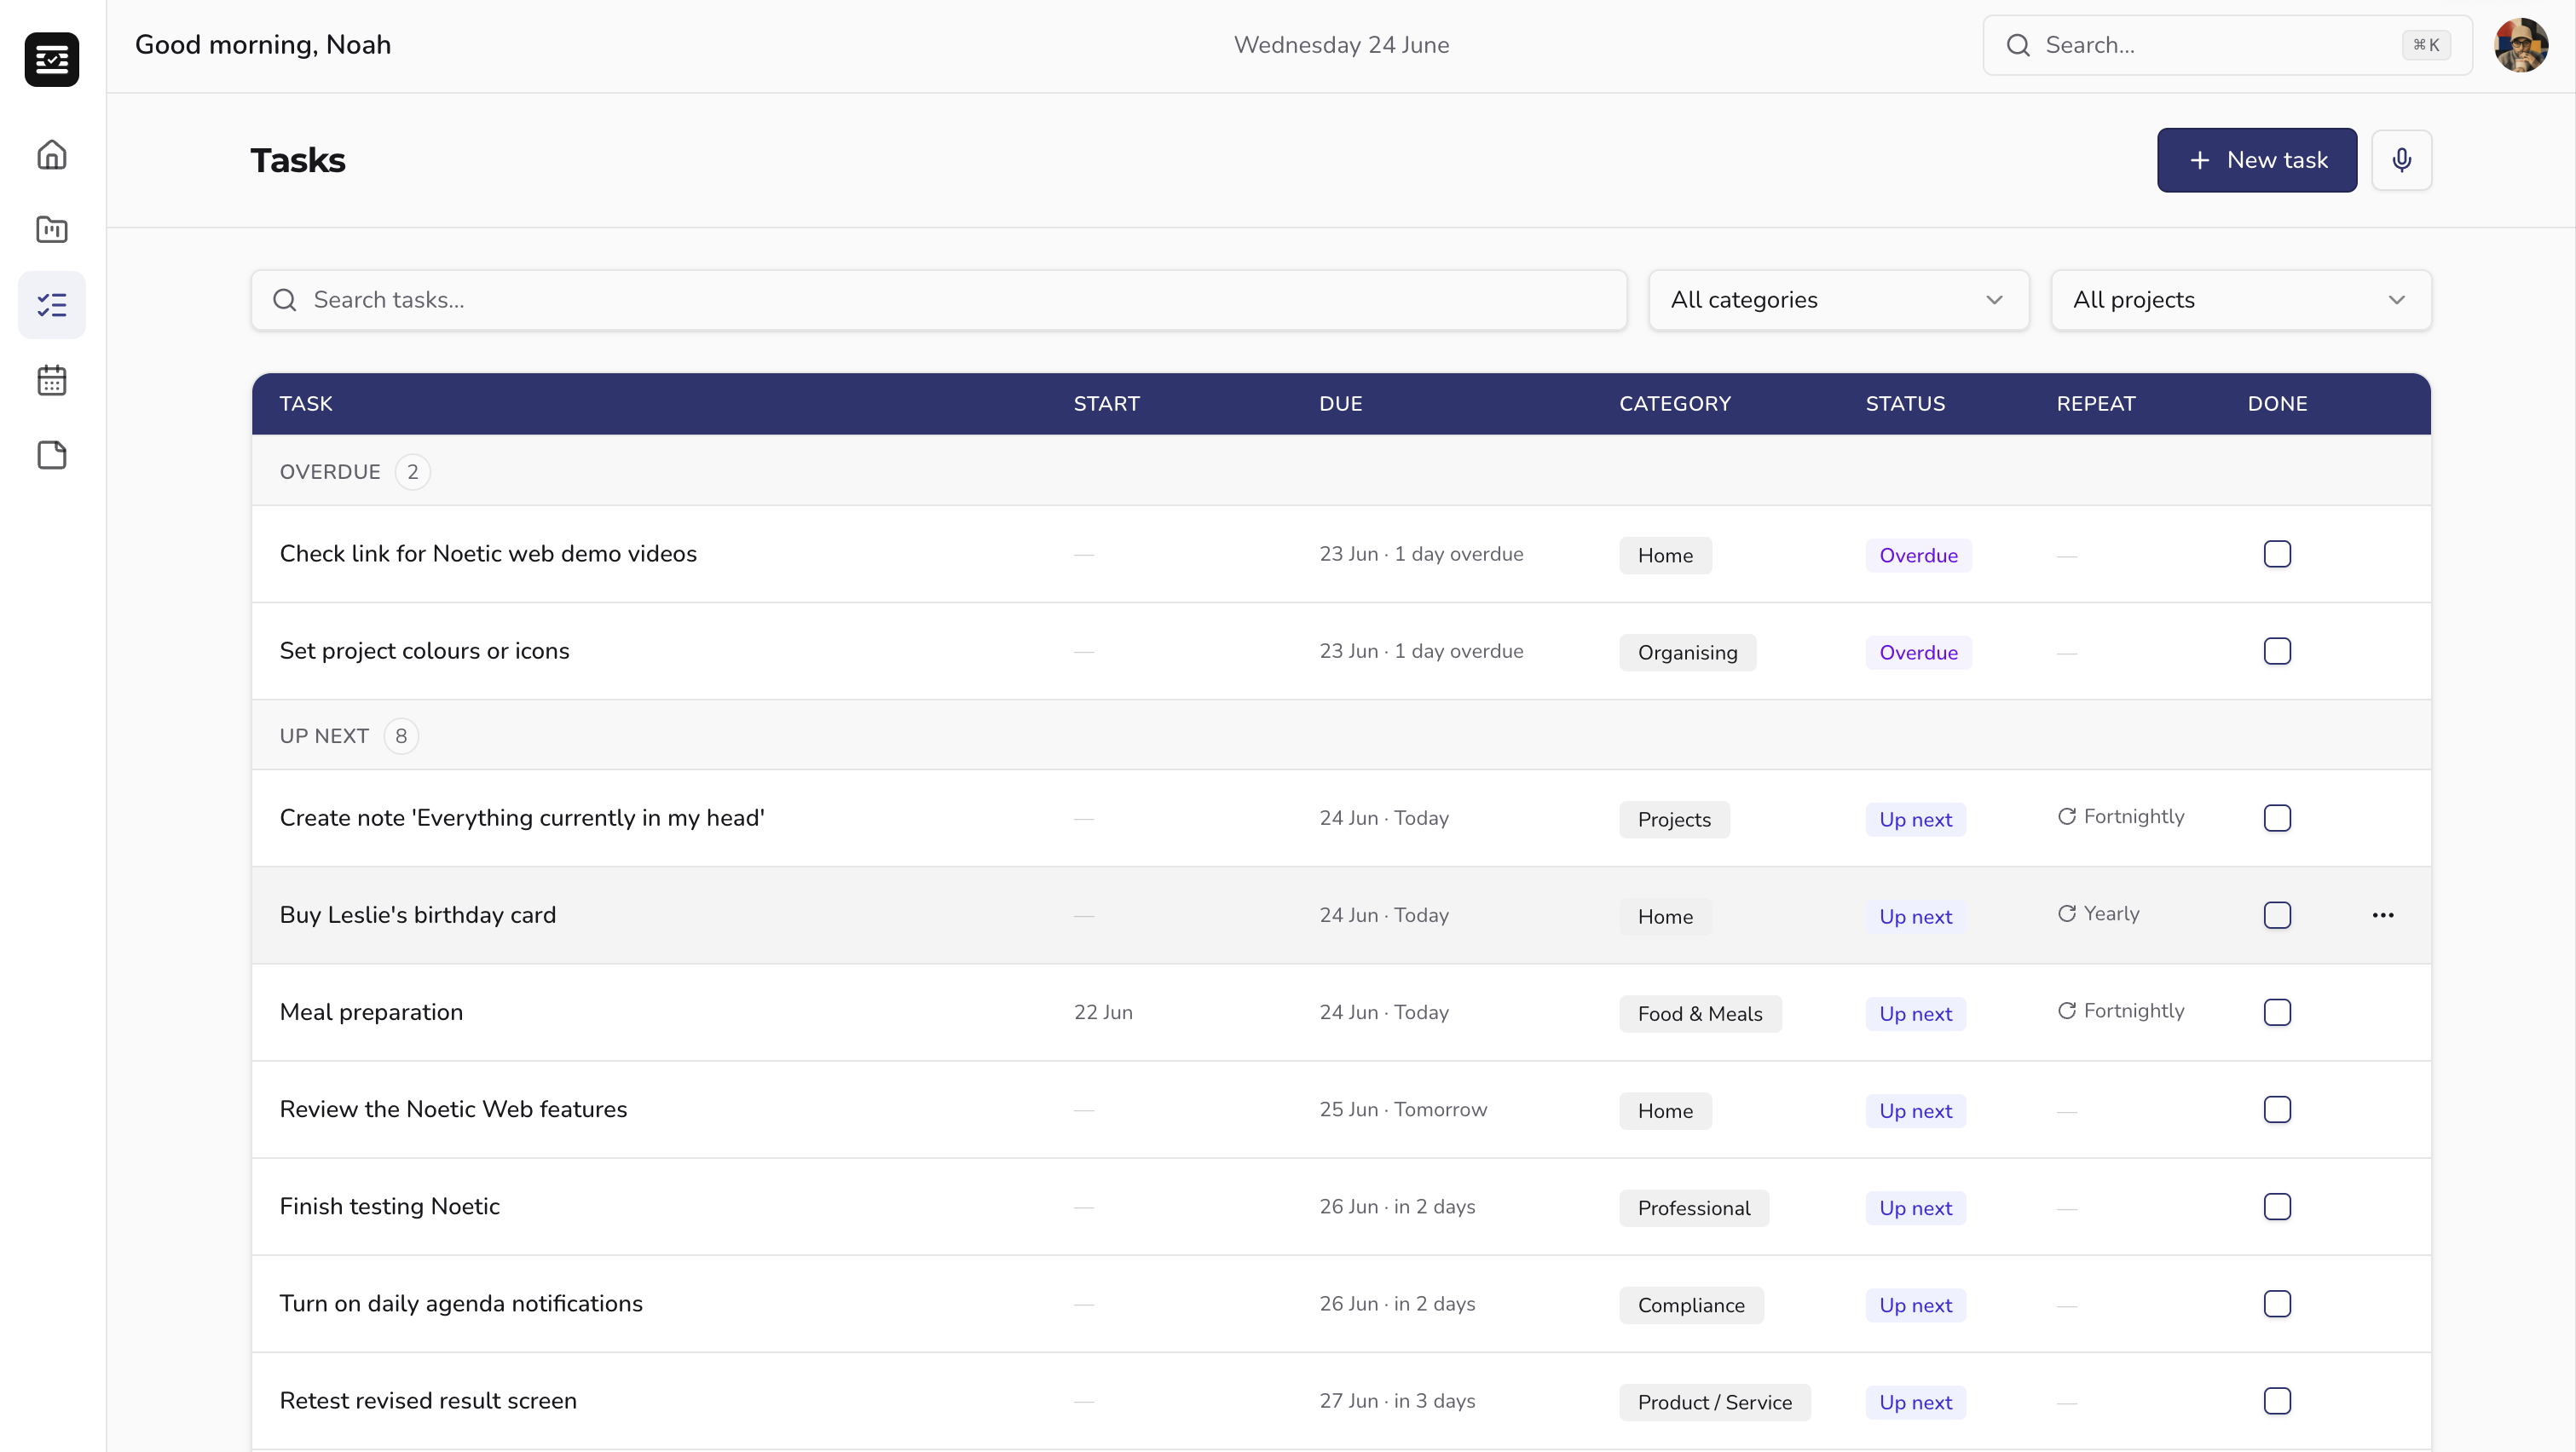Sort by the CATEGORY column header
The width and height of the screenshot is (2576, 1452).
click(1675, 404)
